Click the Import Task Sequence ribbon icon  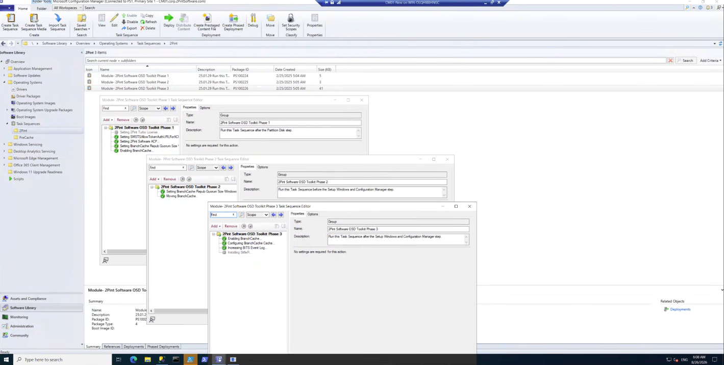[58, 22]
